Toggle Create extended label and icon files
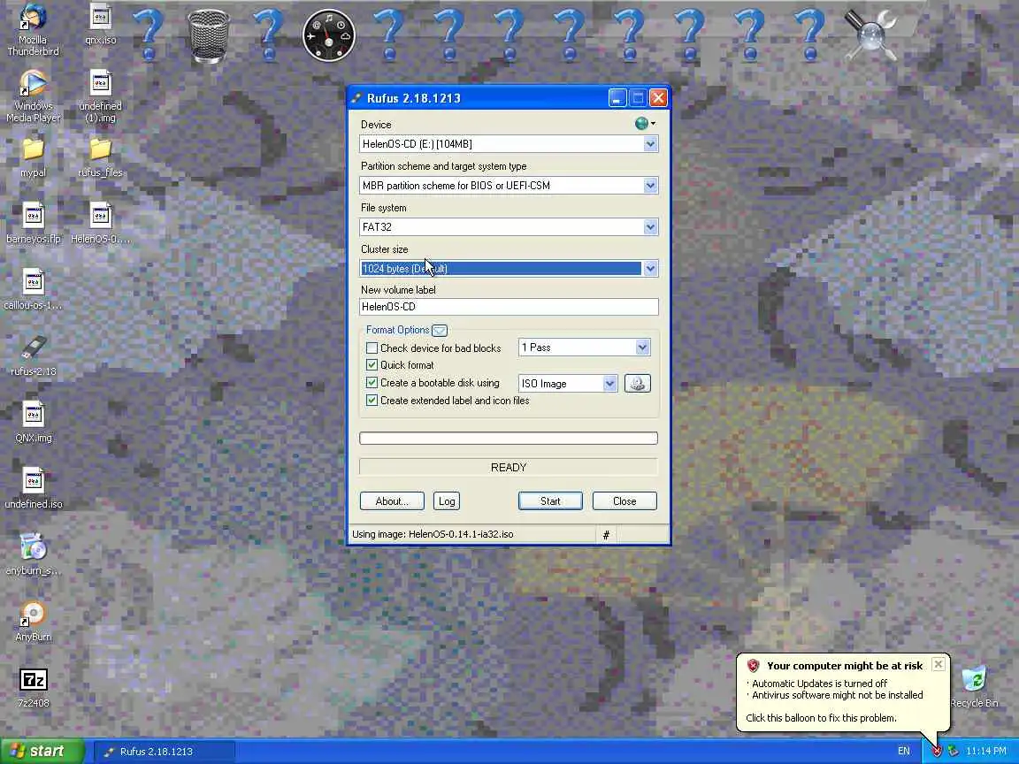The height and width of the screenshot is (764, 1019). coord(372,401)
